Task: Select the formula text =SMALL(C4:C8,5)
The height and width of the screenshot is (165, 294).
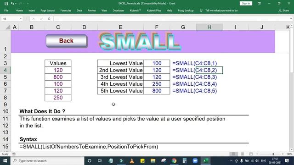Action: click(195, 91)
